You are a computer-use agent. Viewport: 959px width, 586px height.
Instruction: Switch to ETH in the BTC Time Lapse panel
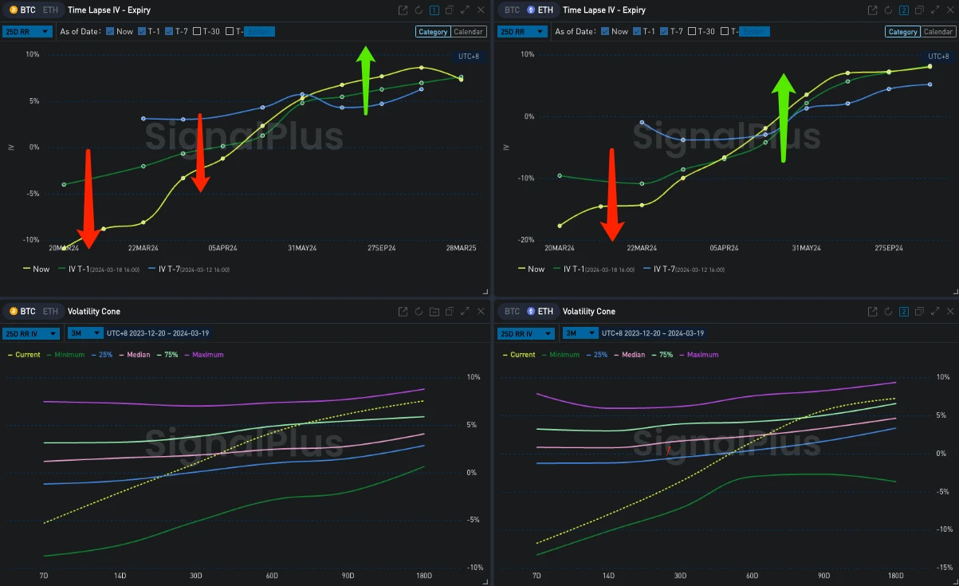click(50, 10)
